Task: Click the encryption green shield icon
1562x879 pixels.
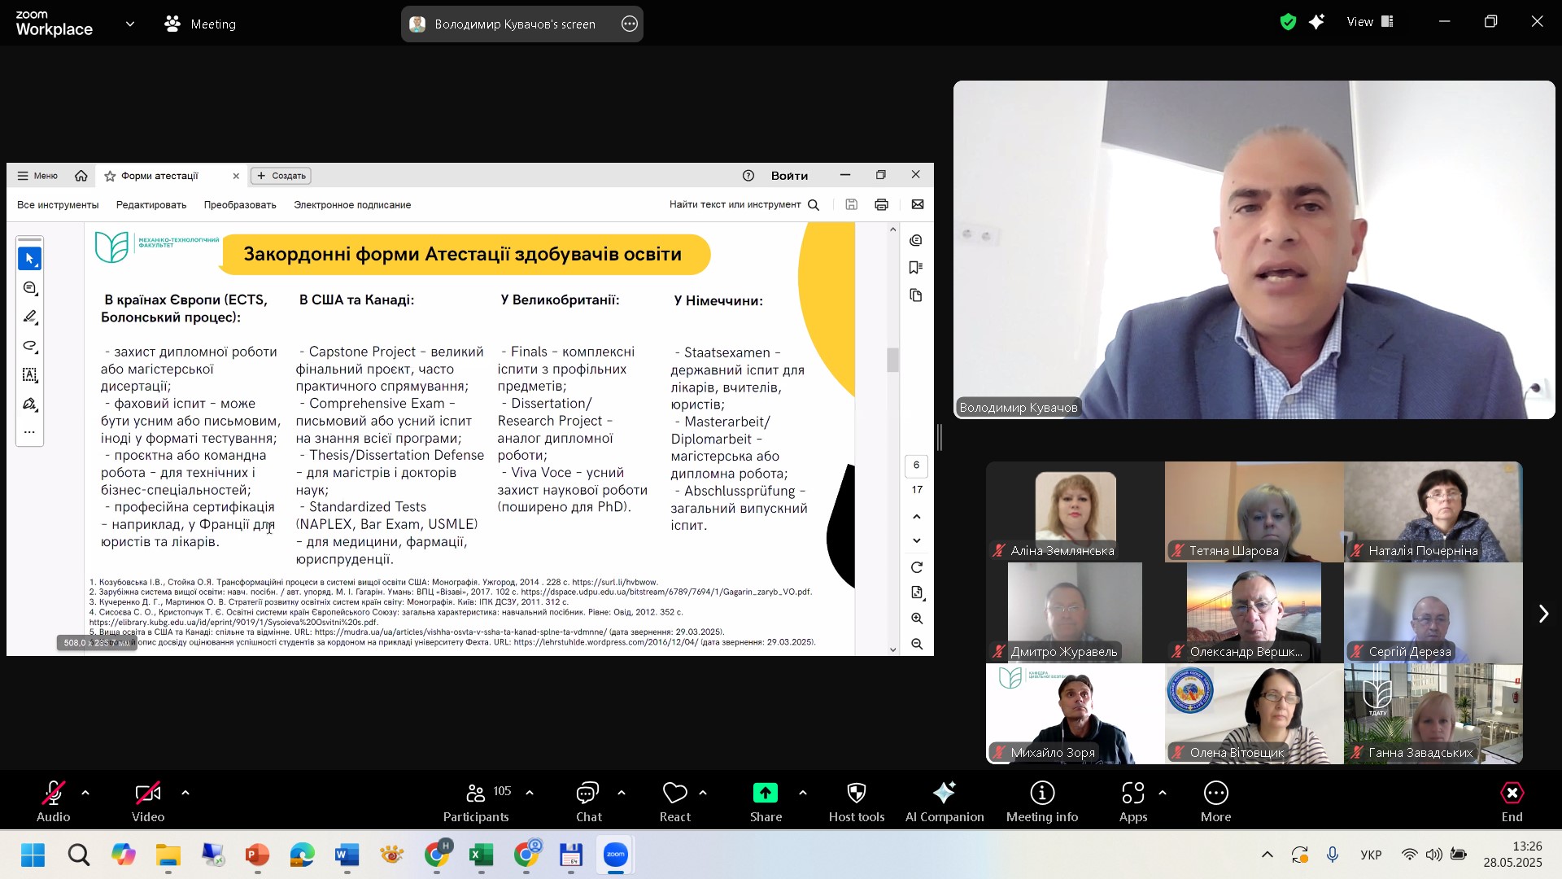Action: (x=1287, y=22)
